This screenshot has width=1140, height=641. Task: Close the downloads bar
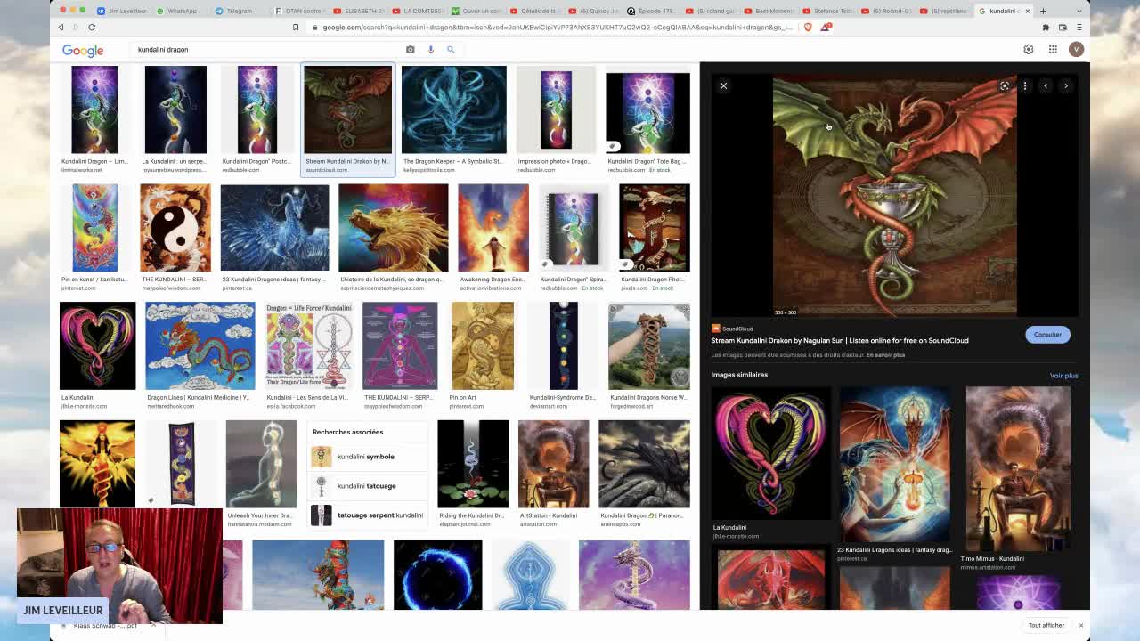1080,625
